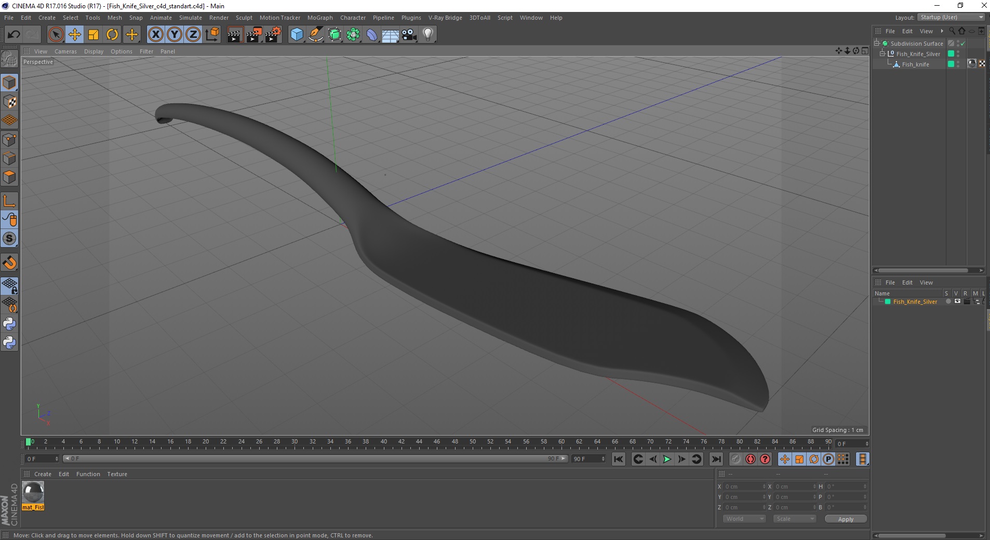Click the X position input field
The width and height of the screenshot is (990, 540).
click(745, 487)
